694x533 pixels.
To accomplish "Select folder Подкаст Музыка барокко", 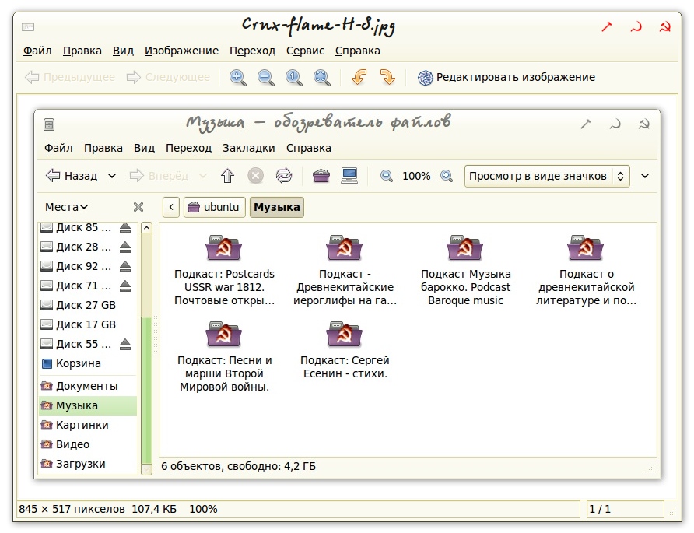I will [x=465, y=270].
